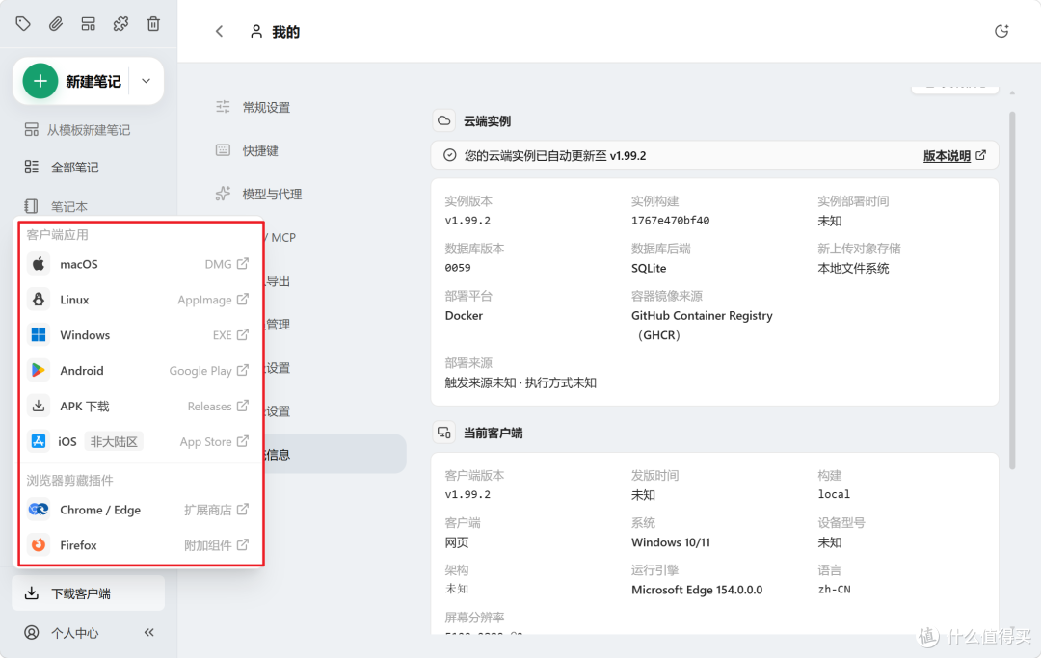Open the attachments paperclip icon
The height and width of the screenshot is (658, 1041).
coord(56,24)
